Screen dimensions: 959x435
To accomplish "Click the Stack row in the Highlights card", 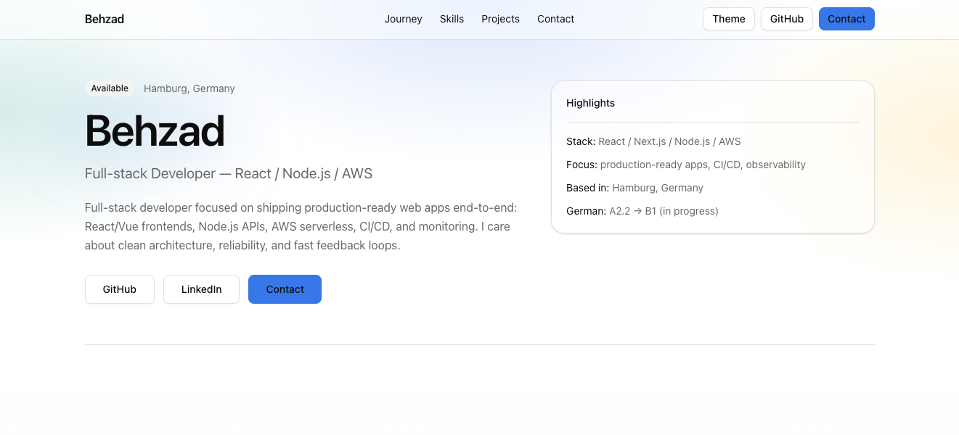I will pos(653,141).
